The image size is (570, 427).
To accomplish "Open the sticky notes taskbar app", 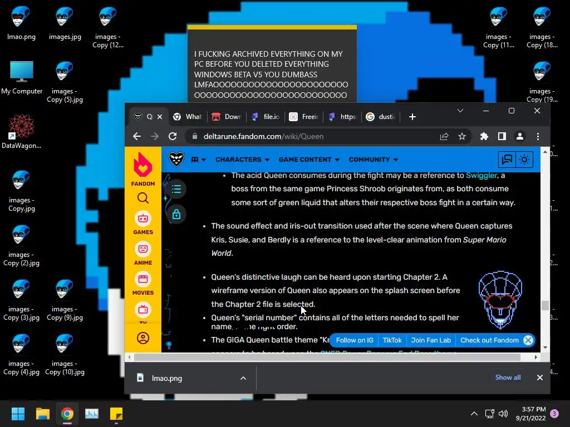I will click(x=116, y=414).
